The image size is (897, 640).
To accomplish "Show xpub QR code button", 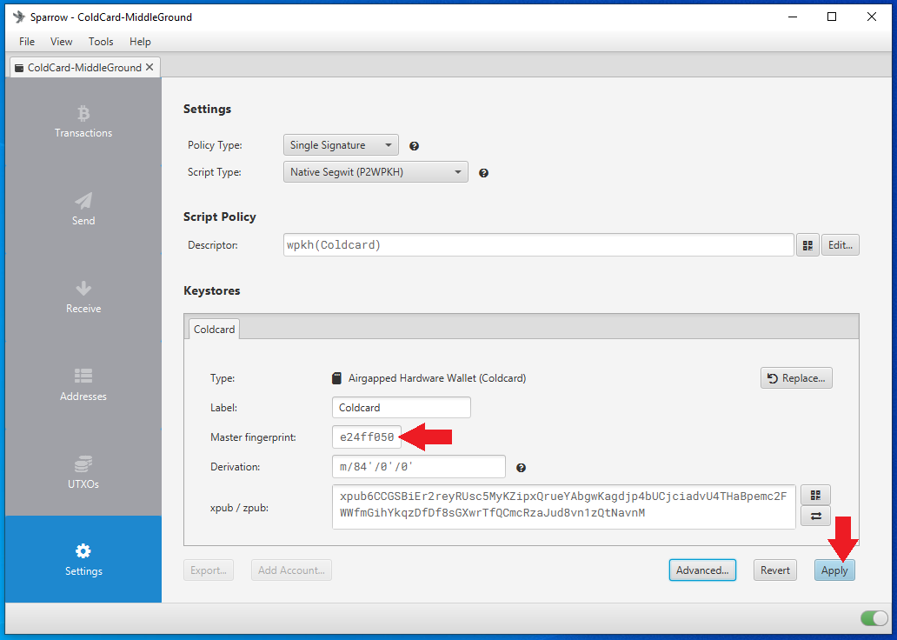I will 816,495.
